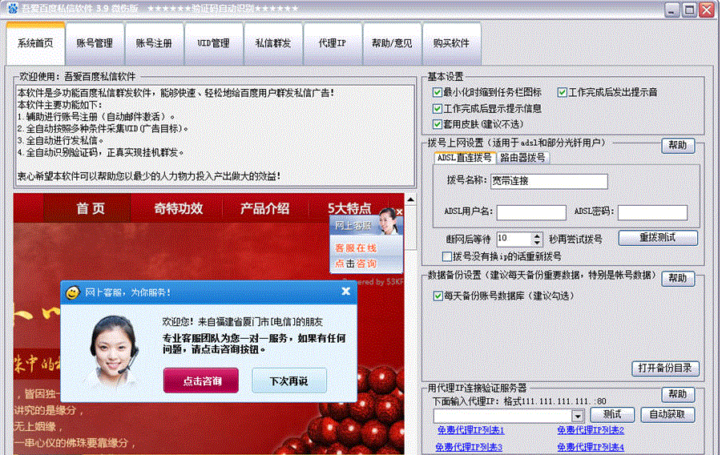
Task: Click the 打开备份目录 button
Action: 665,368
